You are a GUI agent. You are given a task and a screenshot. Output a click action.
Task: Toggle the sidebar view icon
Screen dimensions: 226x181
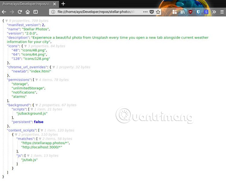pos(35,12)
